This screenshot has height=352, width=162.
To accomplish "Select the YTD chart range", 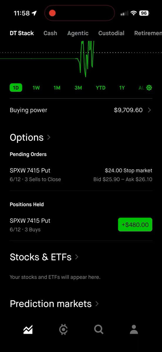I will point(101,88).
